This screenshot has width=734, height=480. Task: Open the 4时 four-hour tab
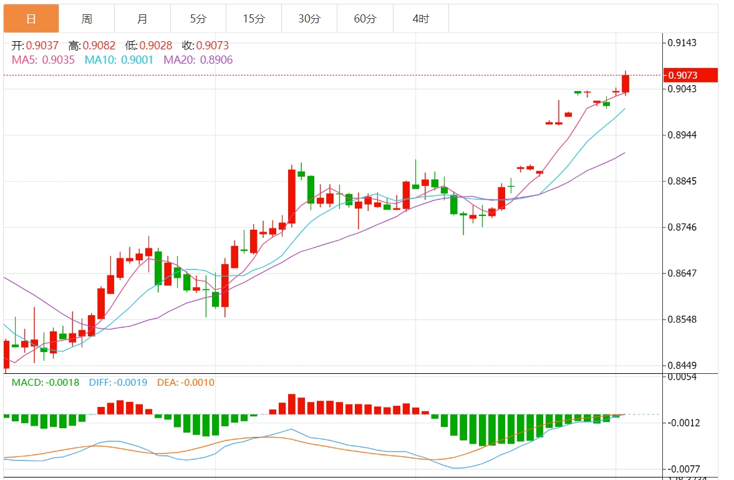tap(421, 19)
